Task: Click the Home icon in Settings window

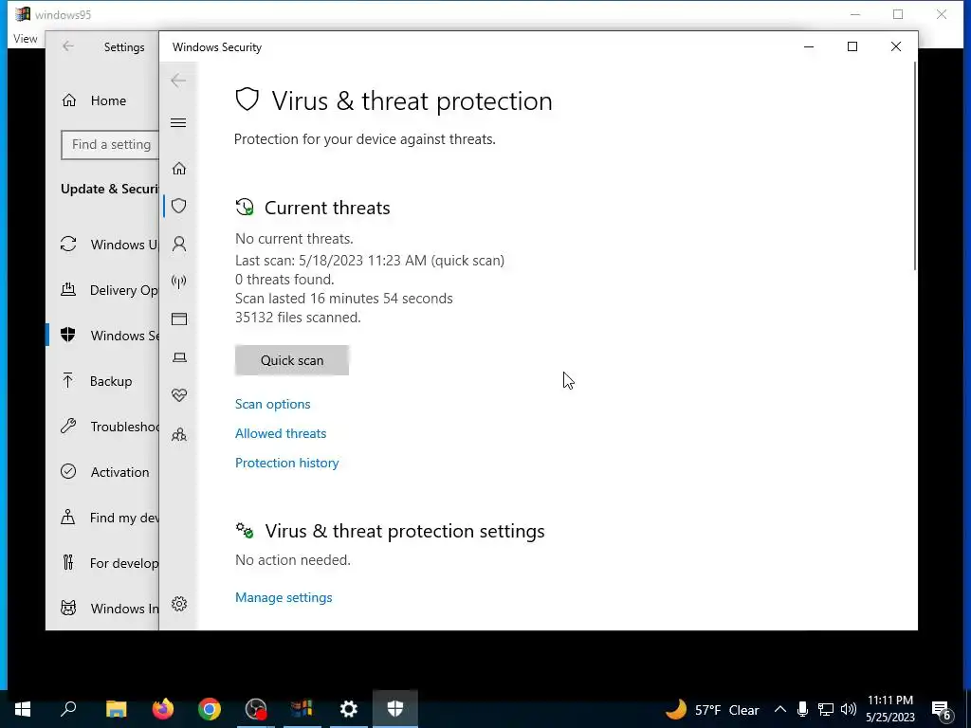Action: [x=68, y=100]
